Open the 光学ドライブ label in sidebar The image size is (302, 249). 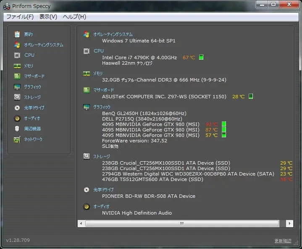[x=34, y=107]
